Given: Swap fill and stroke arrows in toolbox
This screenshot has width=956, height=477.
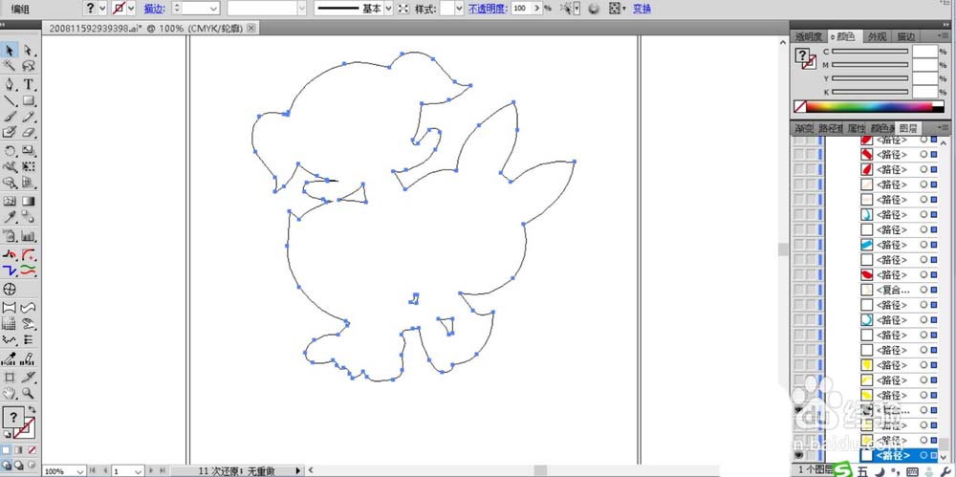Looking at the screenshot, I should [33, 409].
